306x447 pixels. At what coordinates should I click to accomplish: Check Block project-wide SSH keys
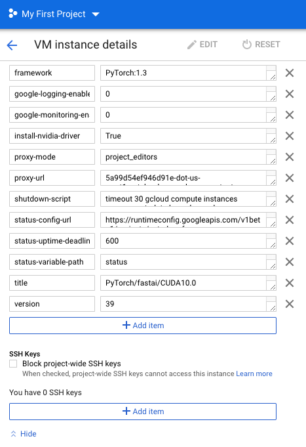point(13,364)
